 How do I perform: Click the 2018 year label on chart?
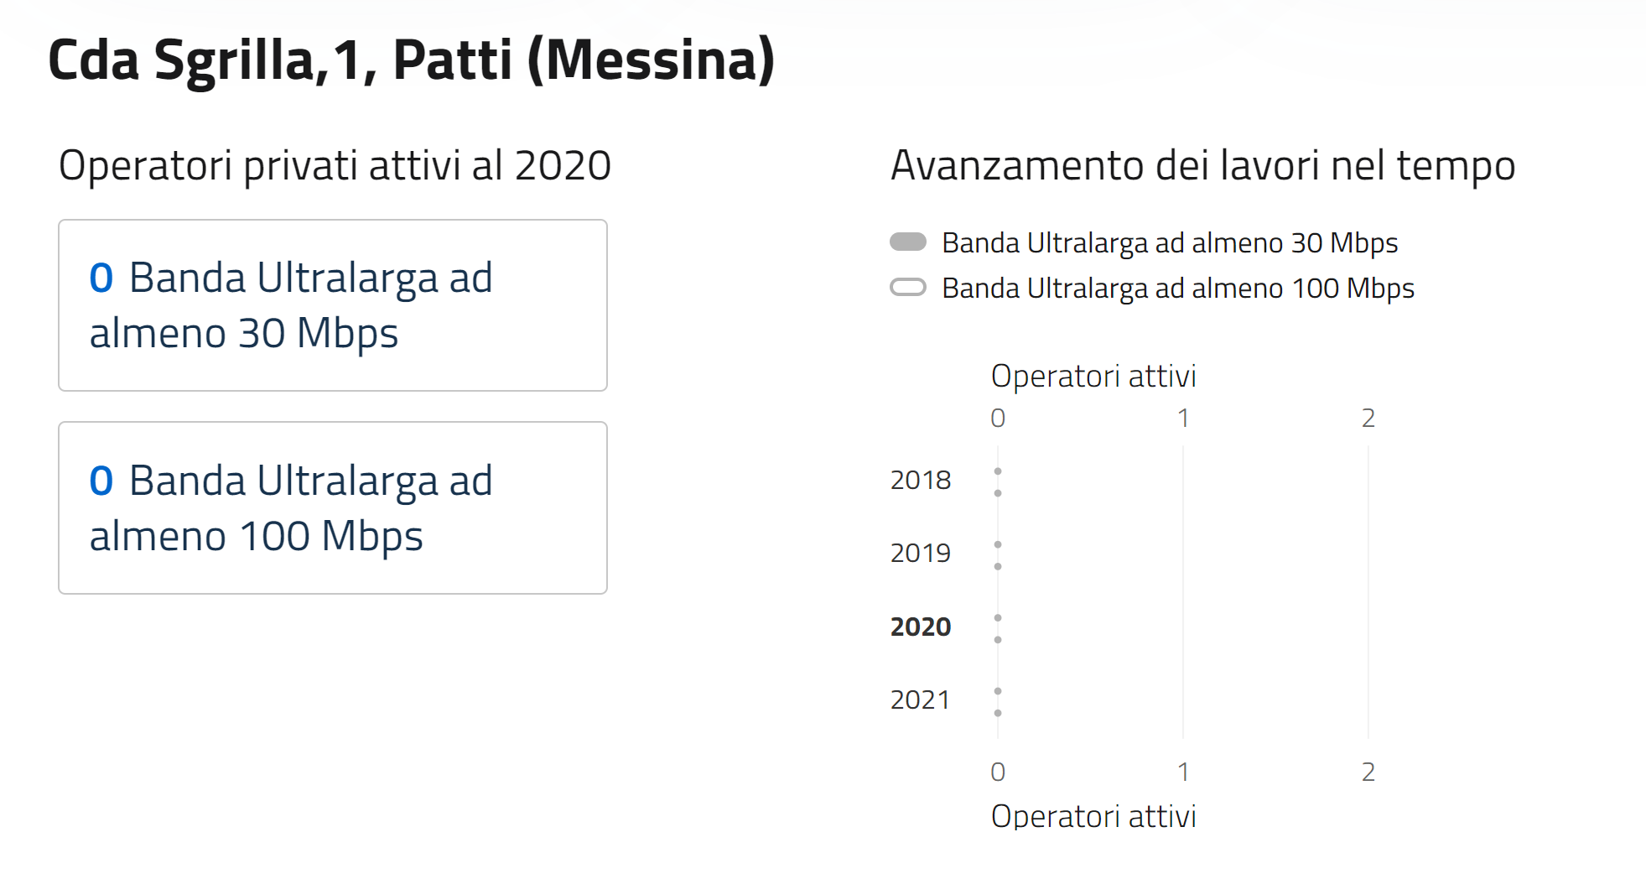click(x=921, y=480)
